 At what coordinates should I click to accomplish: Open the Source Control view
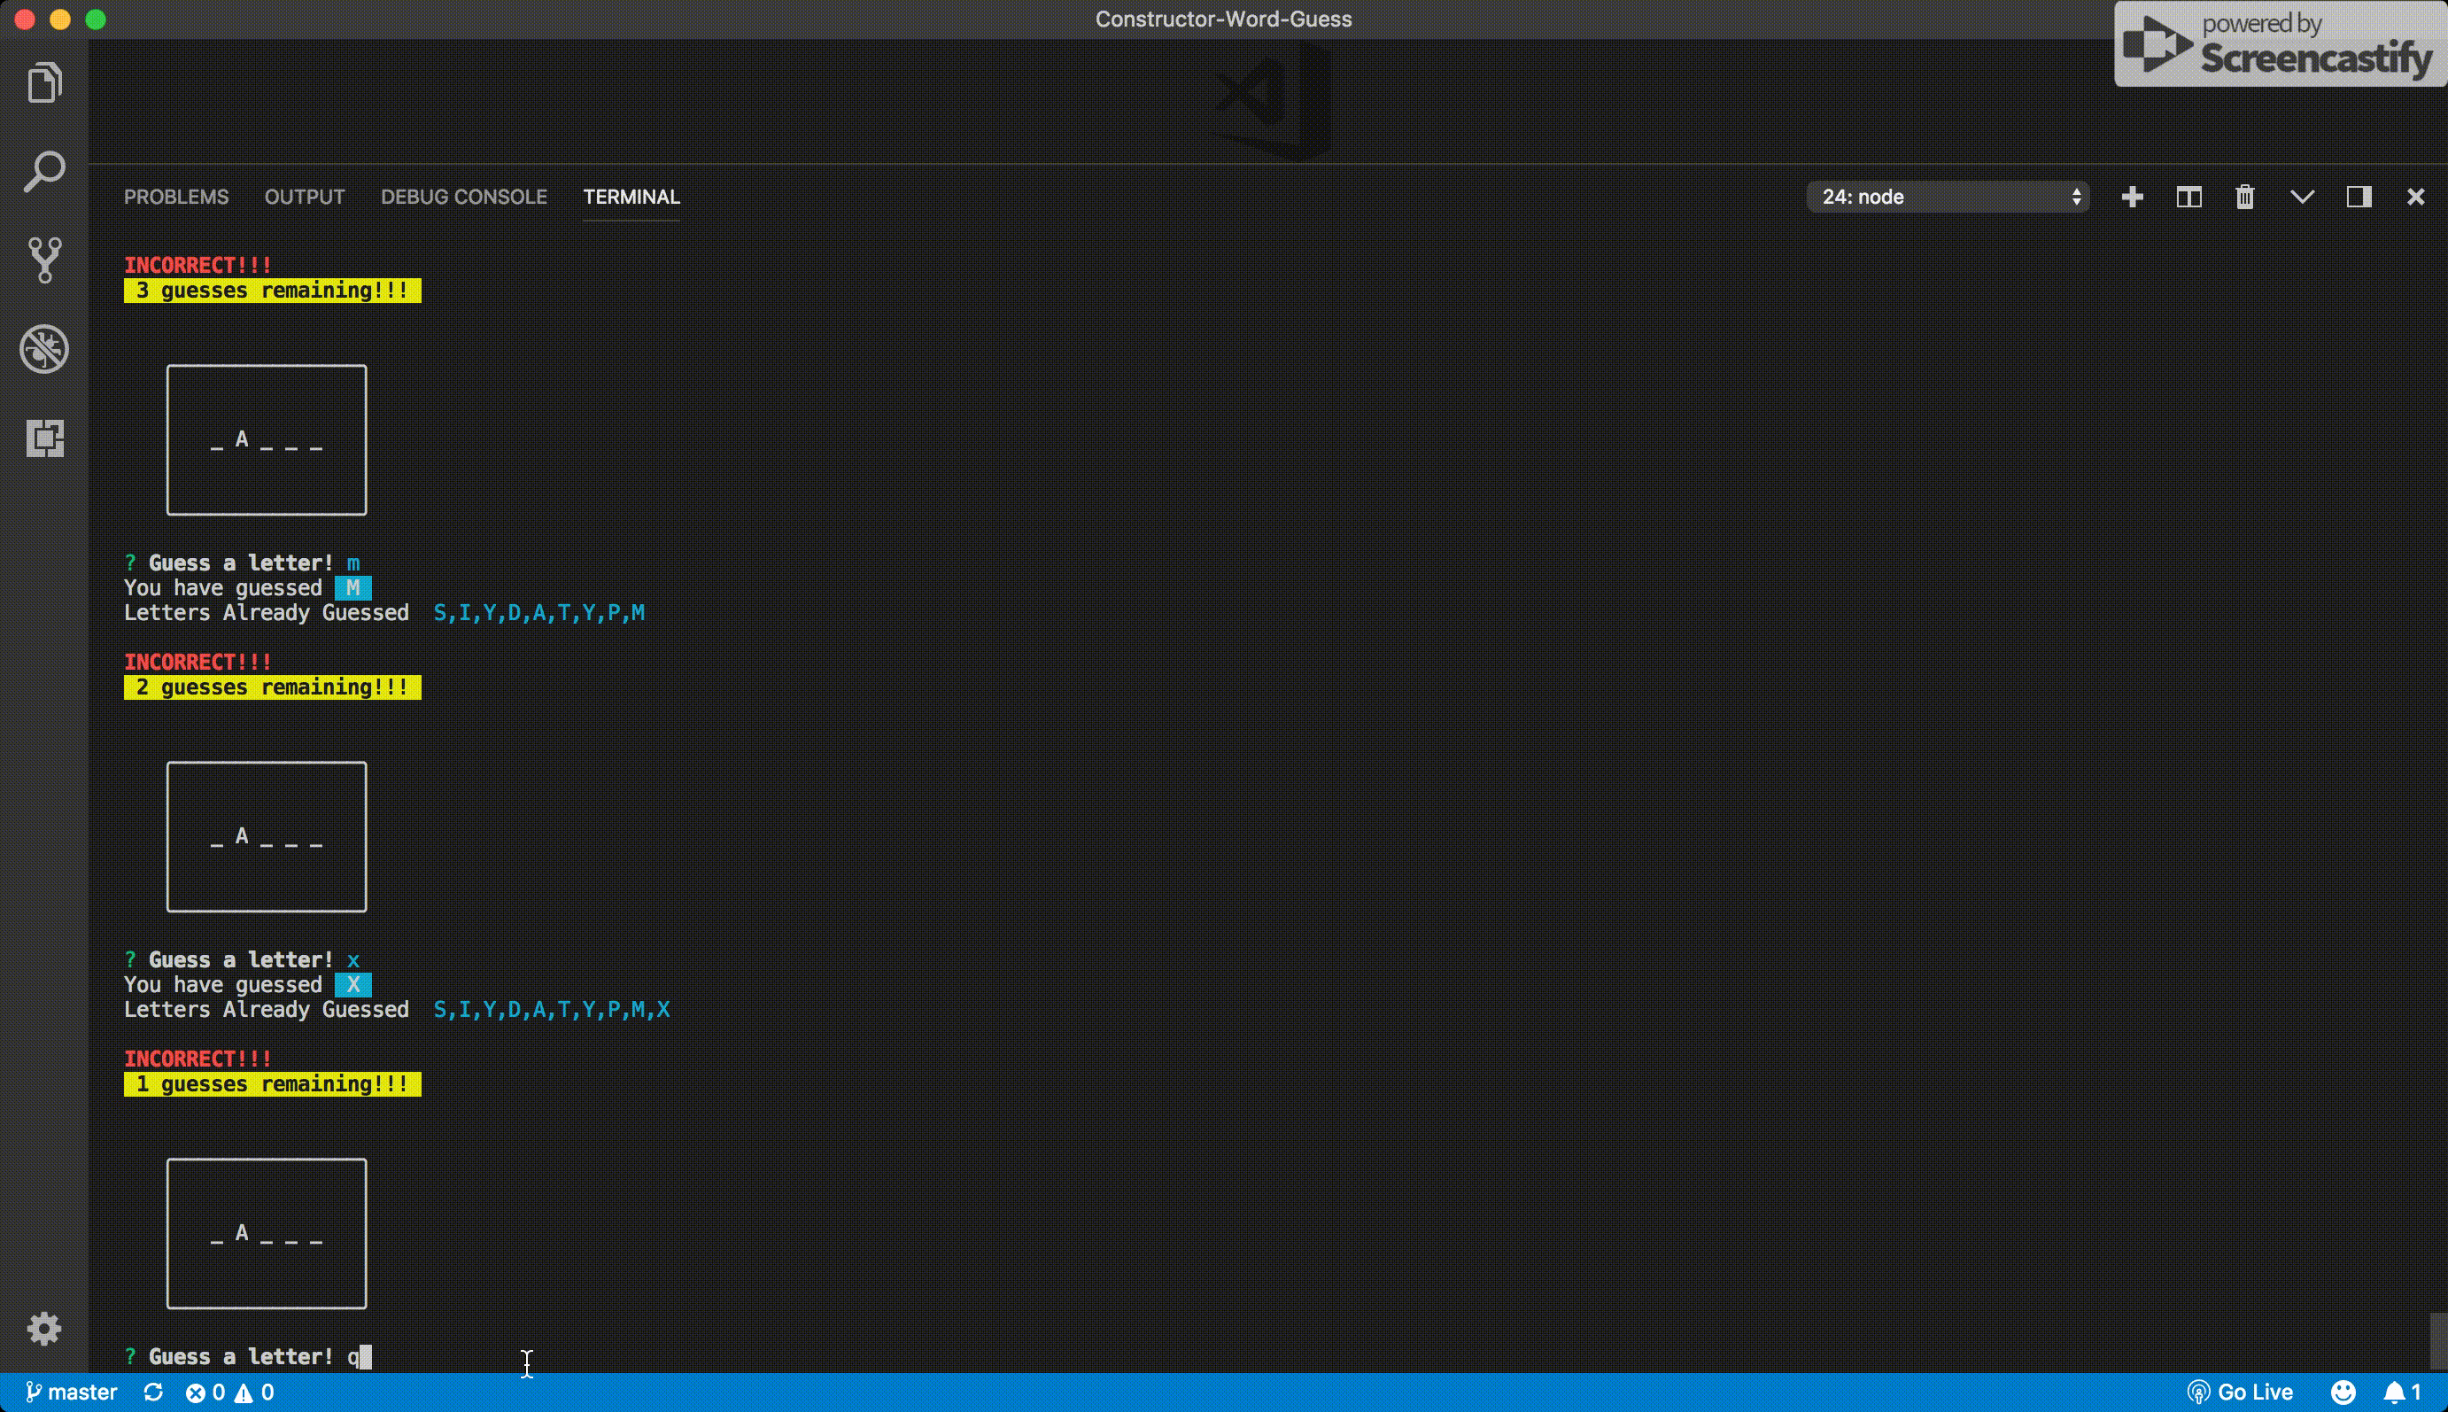click(44, 260)
